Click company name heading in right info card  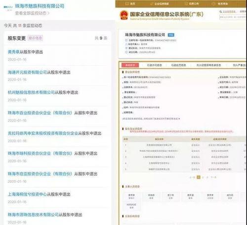pyautogui.click(x=145, y=35)
